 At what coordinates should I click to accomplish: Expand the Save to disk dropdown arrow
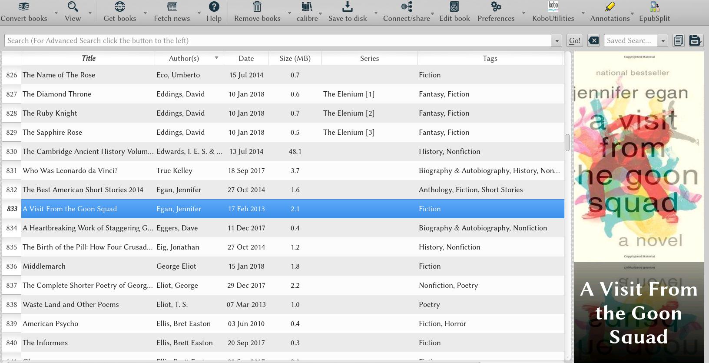[x=376, y=13]
